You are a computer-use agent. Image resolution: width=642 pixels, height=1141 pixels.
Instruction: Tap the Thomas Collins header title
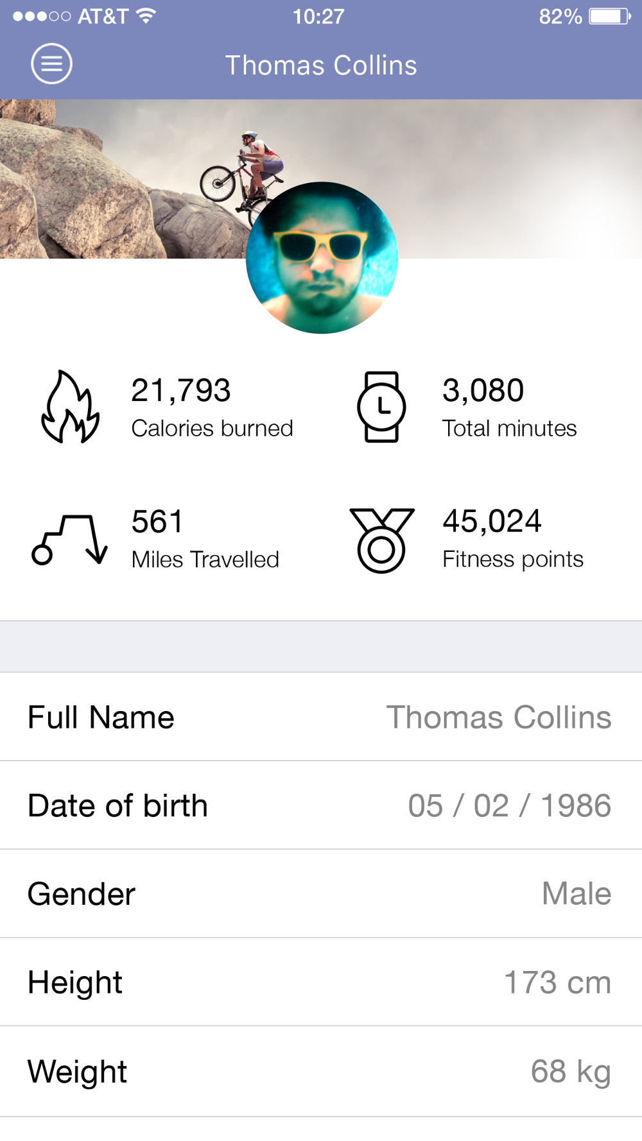[x=321, y=65]
